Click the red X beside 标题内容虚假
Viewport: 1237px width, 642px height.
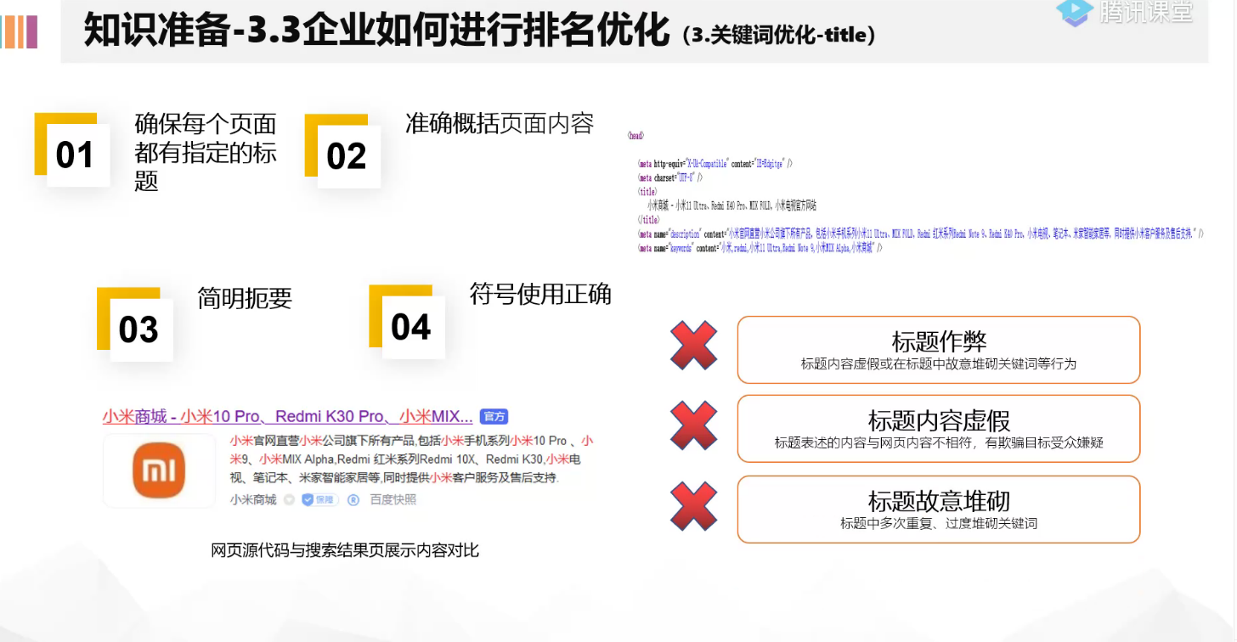(694, 425)
